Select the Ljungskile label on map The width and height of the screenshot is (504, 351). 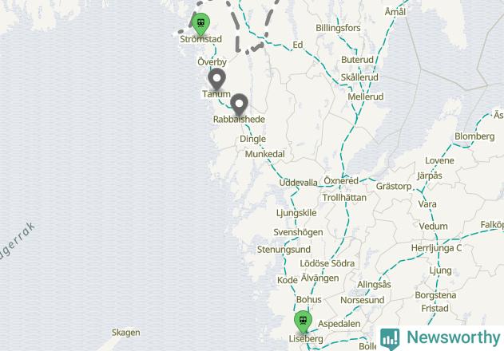pos(296,213)
